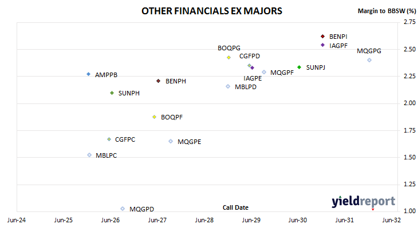The image size is (418, 228).
Task: Select the Call Date axis label
Action: tap(235, 207)
